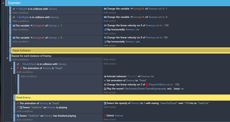Collapse the Enemies event group arrow
This screenshot has width=230, height=122.
3,3
